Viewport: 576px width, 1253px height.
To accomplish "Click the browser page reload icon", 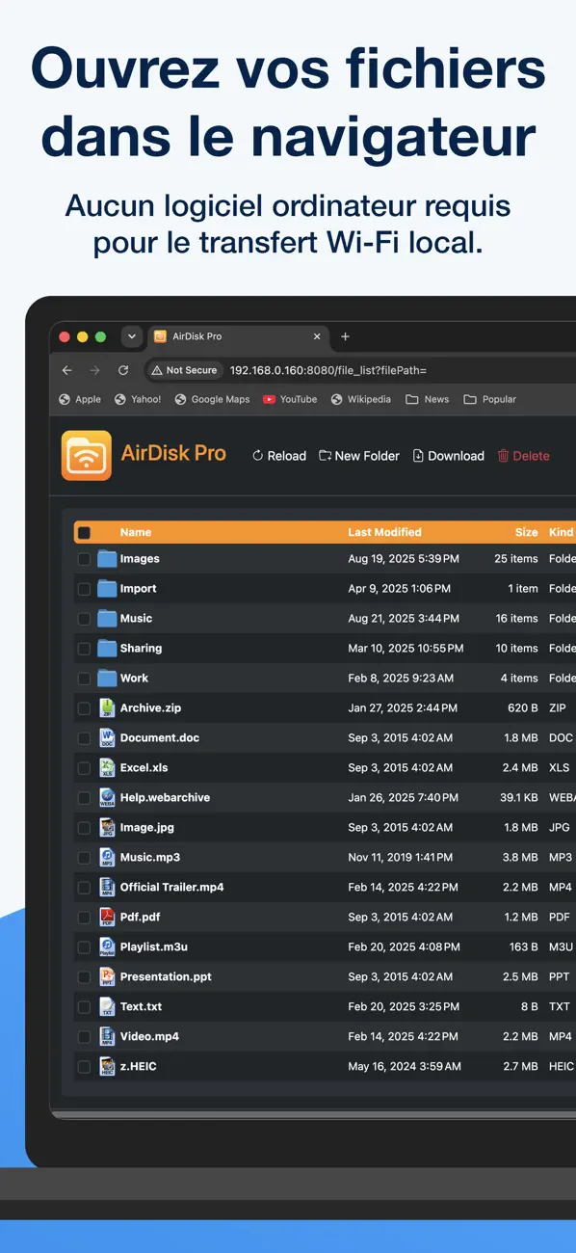I will pos(123,370).
